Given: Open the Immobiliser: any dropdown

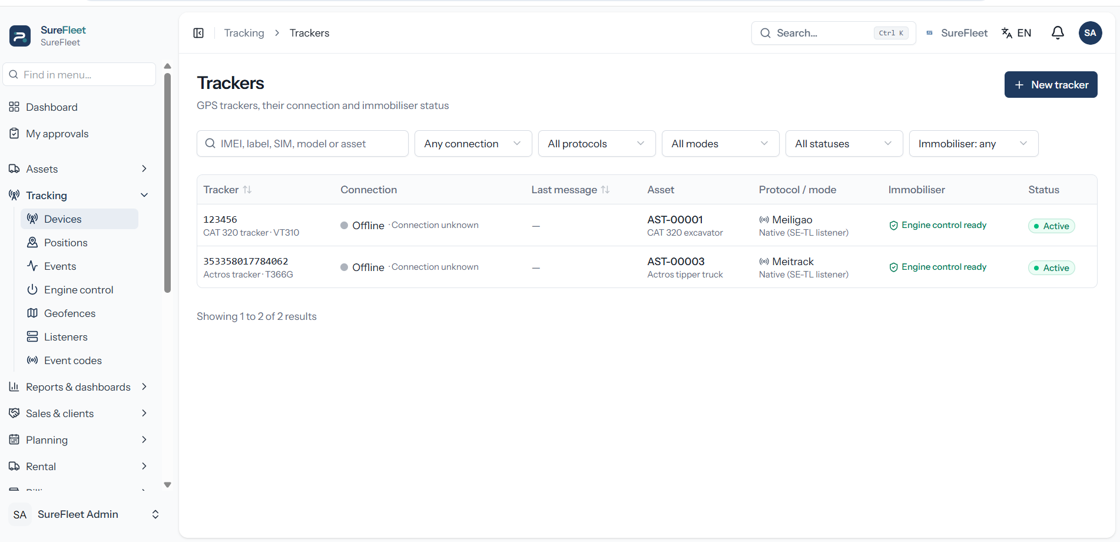Looking at the screenshot, I should point(973,144).
